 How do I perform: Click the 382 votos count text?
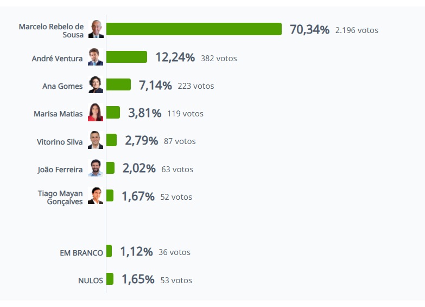[x=219, y=58]
